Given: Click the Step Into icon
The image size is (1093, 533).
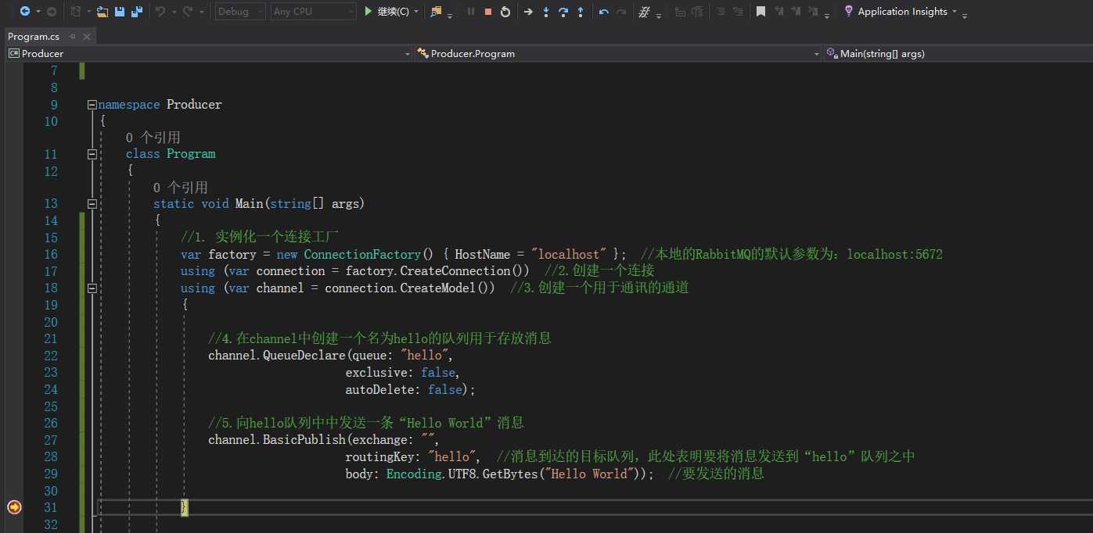Looking at the screenshot, I should (545, 12).
